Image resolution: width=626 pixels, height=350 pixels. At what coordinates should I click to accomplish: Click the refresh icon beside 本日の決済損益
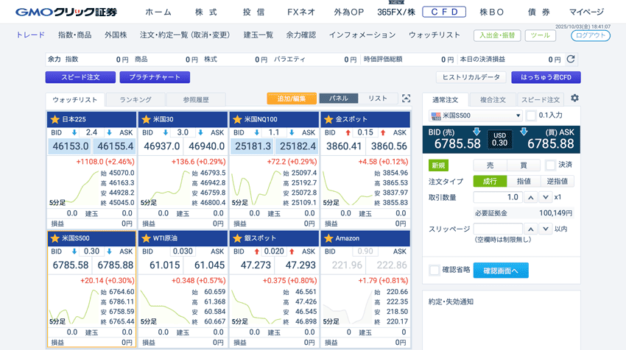(x=571, y=60)
